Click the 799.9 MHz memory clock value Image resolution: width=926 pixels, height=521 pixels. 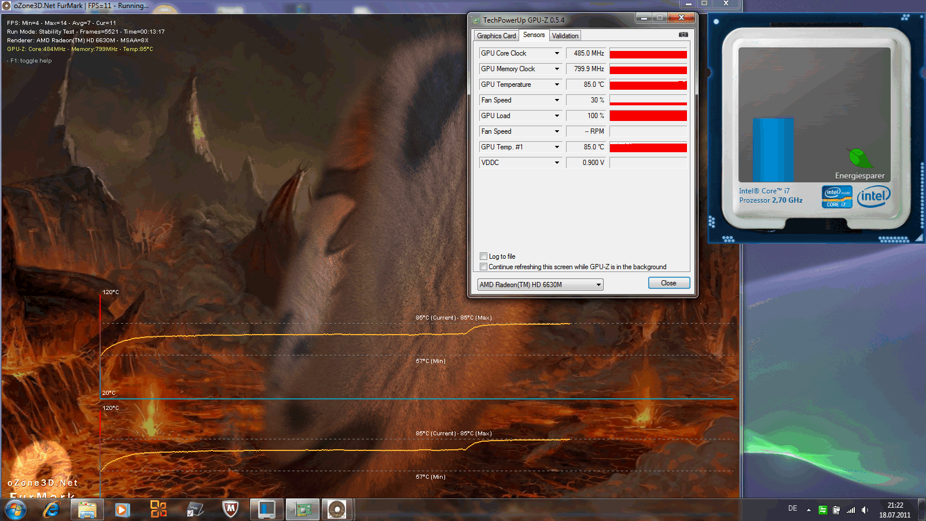586,69
